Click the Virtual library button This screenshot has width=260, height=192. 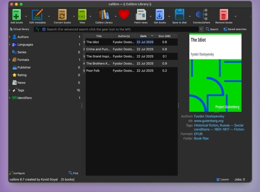pos(19,29)
